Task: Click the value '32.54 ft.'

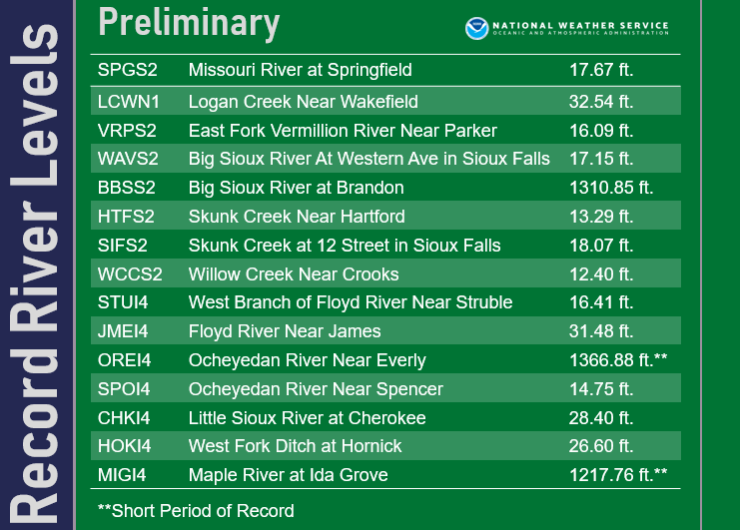Action: pyautogui.click(x=601, y=102)
